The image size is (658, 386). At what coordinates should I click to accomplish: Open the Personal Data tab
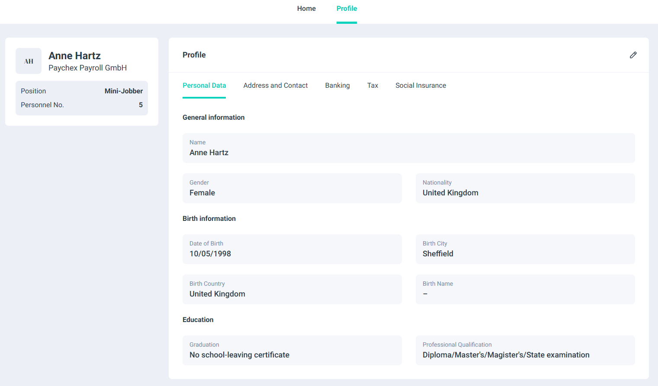pos(204,86)
